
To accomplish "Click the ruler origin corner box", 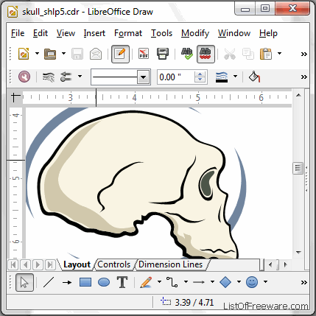I will 15,97.
